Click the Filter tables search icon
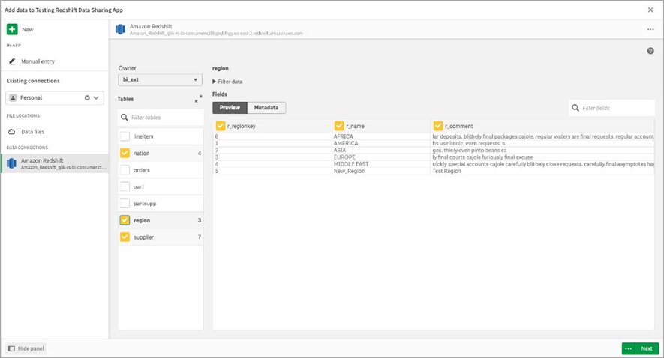The width and height of the screenshot is (664, 358). [124, 117]
